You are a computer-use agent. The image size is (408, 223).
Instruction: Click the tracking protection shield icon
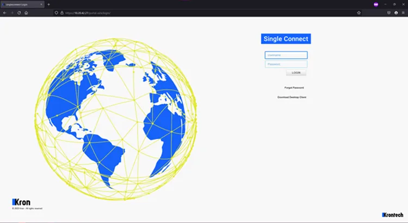[57, 12]
